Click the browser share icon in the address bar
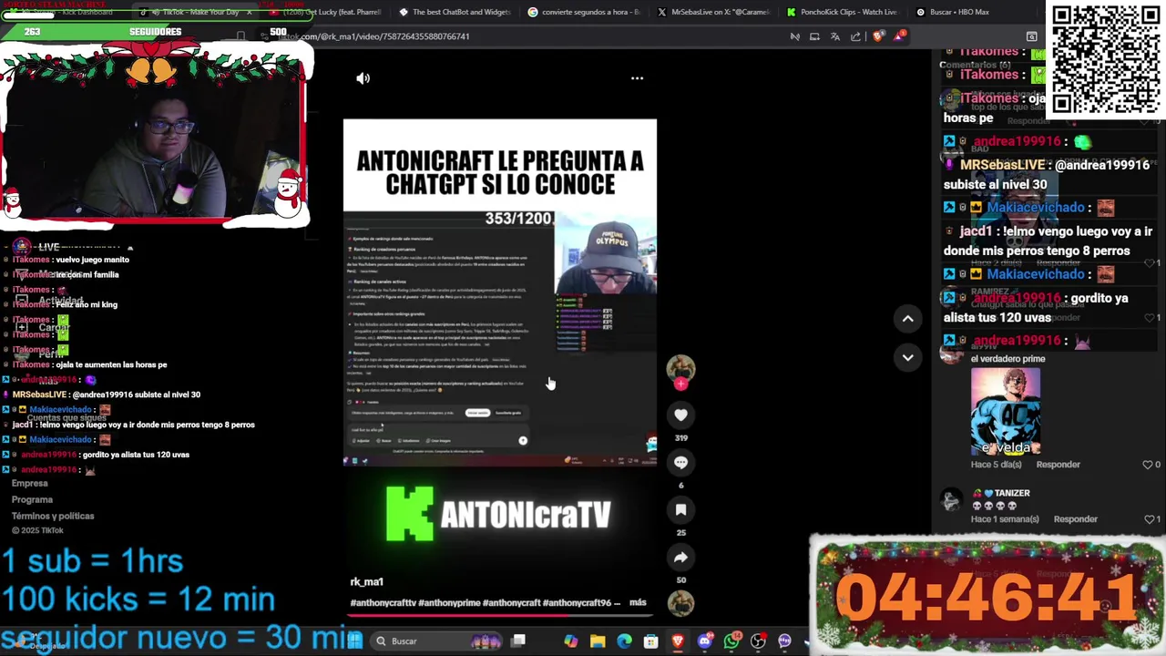 coord(855,36)
